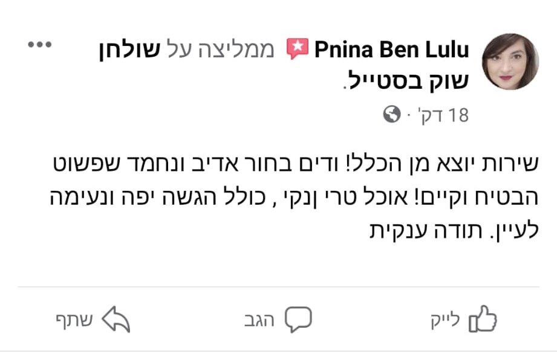Click the speech bubble comment icon

tap(298, 319)
